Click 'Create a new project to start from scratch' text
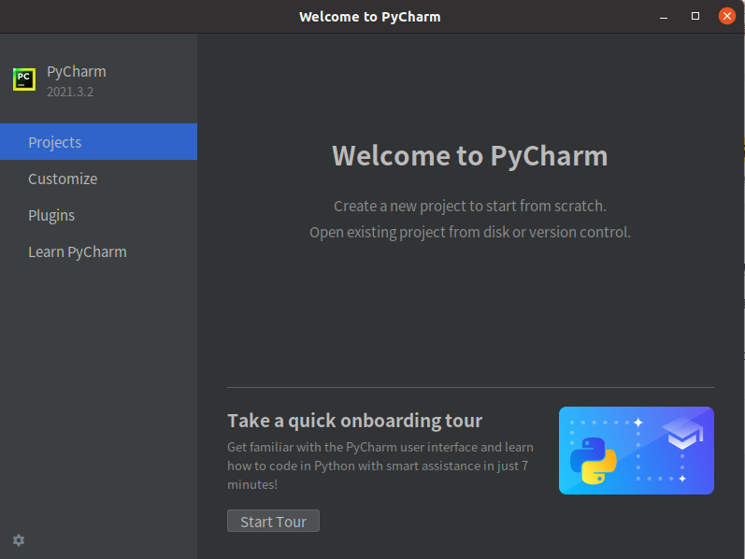This screenshot has height=559, width=745. [470, 207]
